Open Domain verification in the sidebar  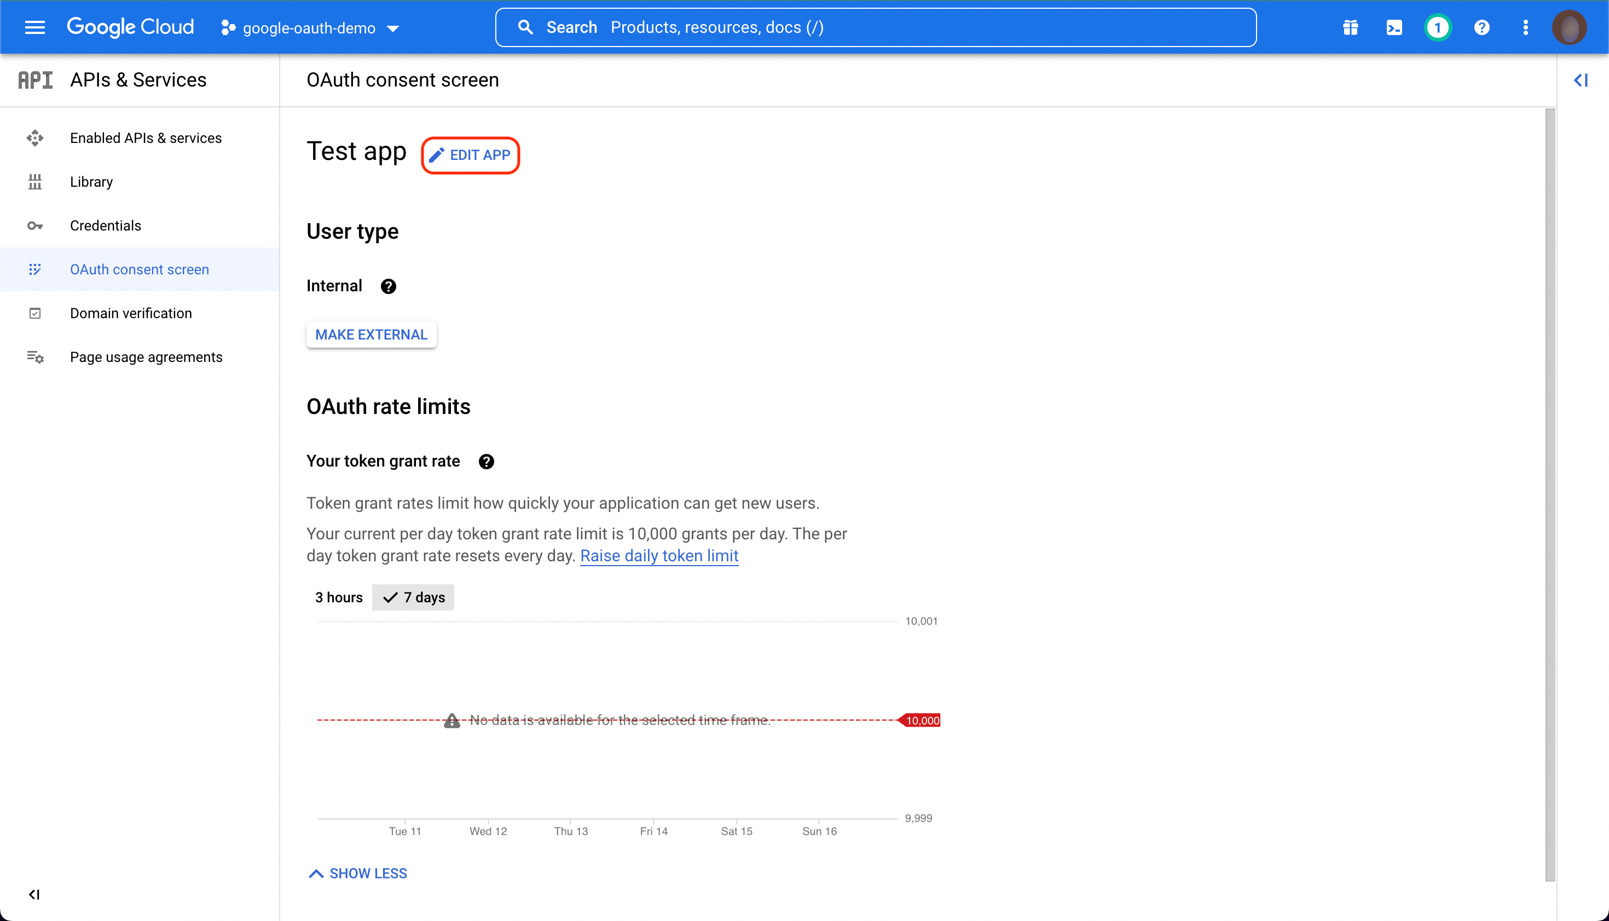pyautogui.click(x=131, y=313)
